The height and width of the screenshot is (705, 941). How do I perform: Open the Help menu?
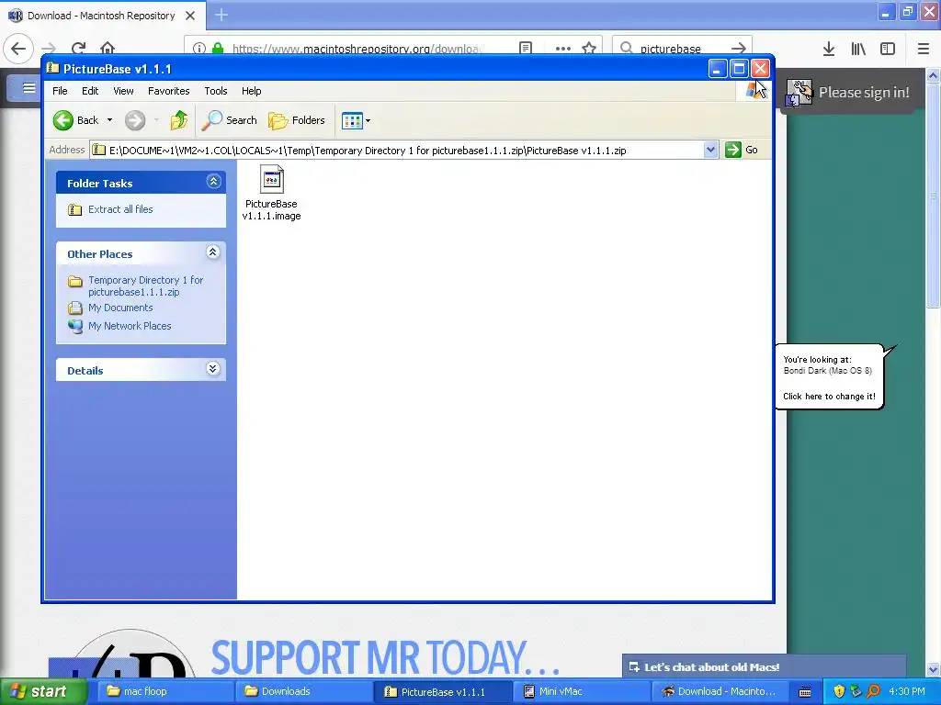click(x=252, y=91)
